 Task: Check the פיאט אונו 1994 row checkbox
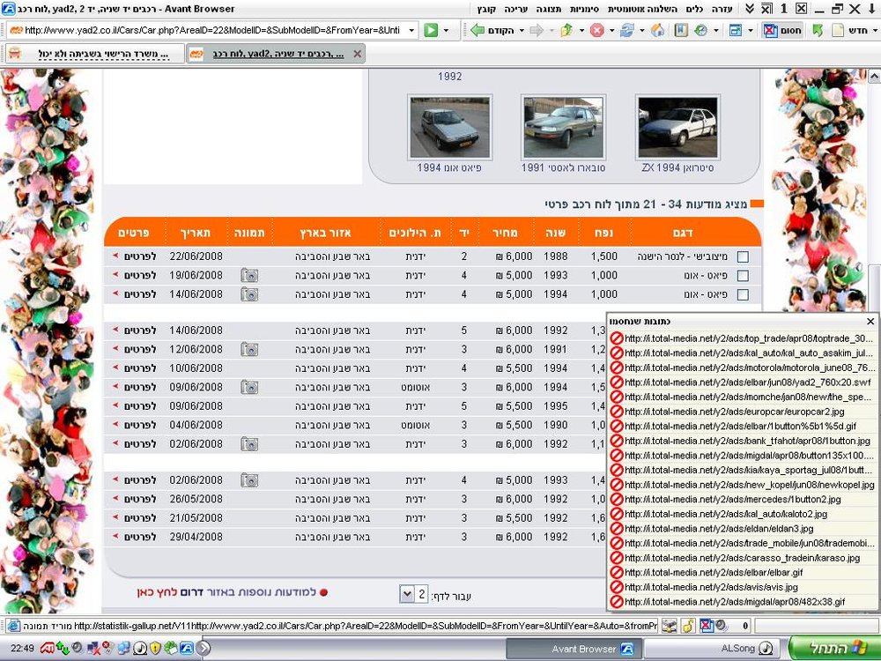click(743, 294)
